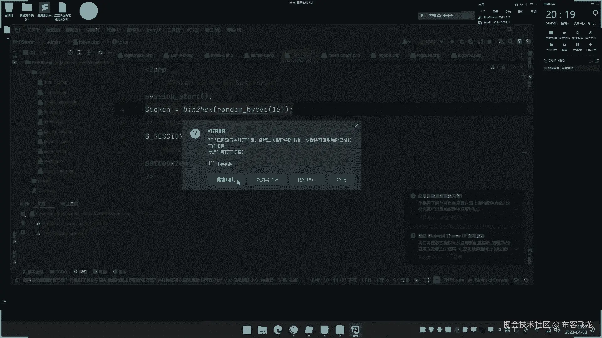Click the 新窗口(W) button
The width and height of the screenshot is (602, 338).
(x=267, y=179)
